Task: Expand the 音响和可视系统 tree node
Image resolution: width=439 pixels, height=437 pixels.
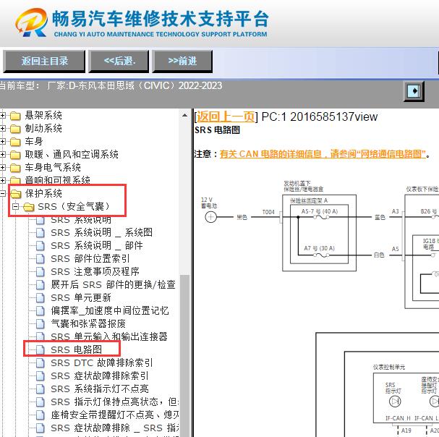Action: (2, 180)
